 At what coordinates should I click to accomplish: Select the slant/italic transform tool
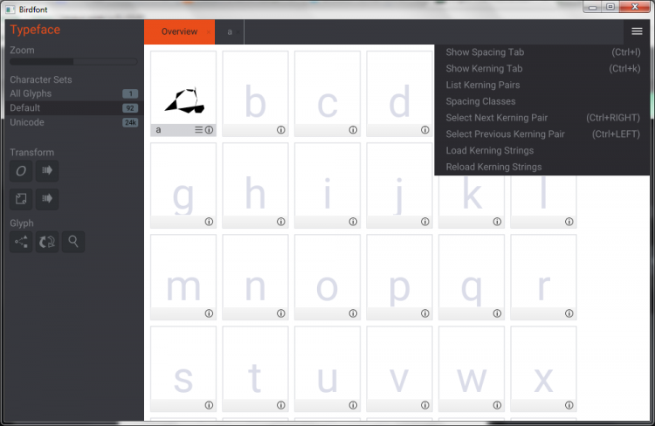pyautogui.click(x=21, y=171)
